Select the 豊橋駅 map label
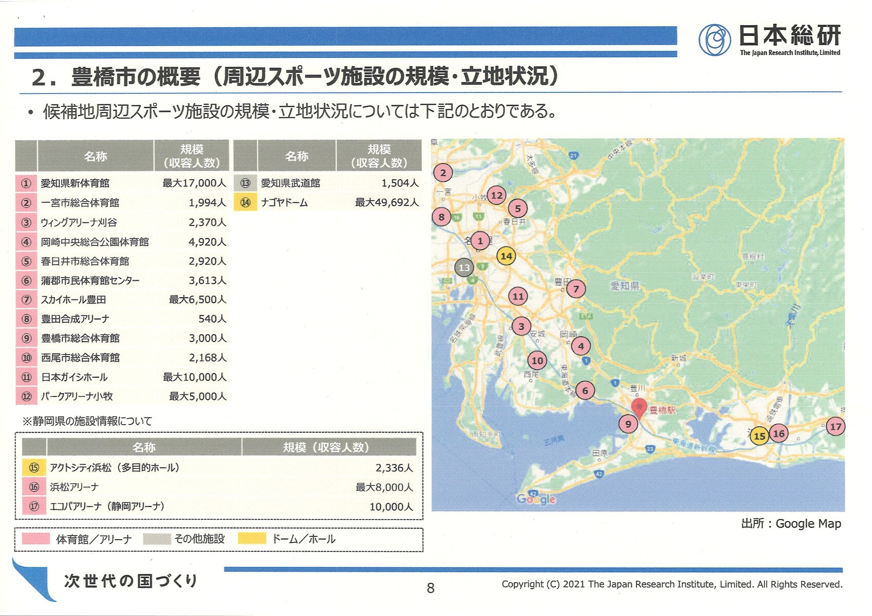The width and height of the screenshot is (872, 616). (x=663, y=410)
